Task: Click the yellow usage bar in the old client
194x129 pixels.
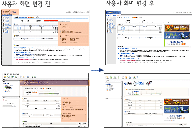Action: 44,92
